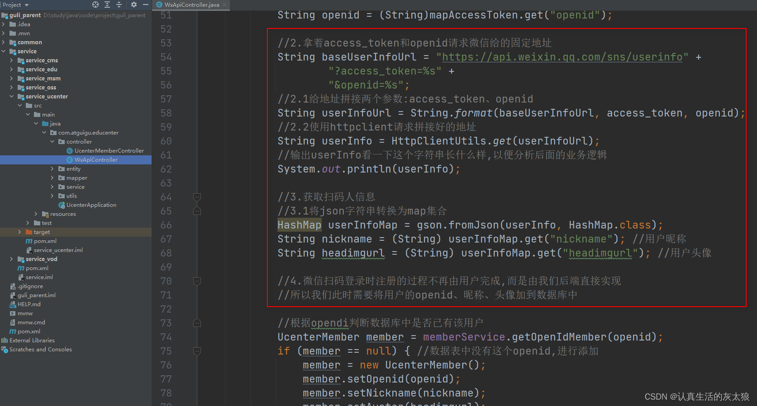Screen dimensions: 757x406
Task: Hide the Project panel with minimize icon
Action: click(x=145, y=5)
